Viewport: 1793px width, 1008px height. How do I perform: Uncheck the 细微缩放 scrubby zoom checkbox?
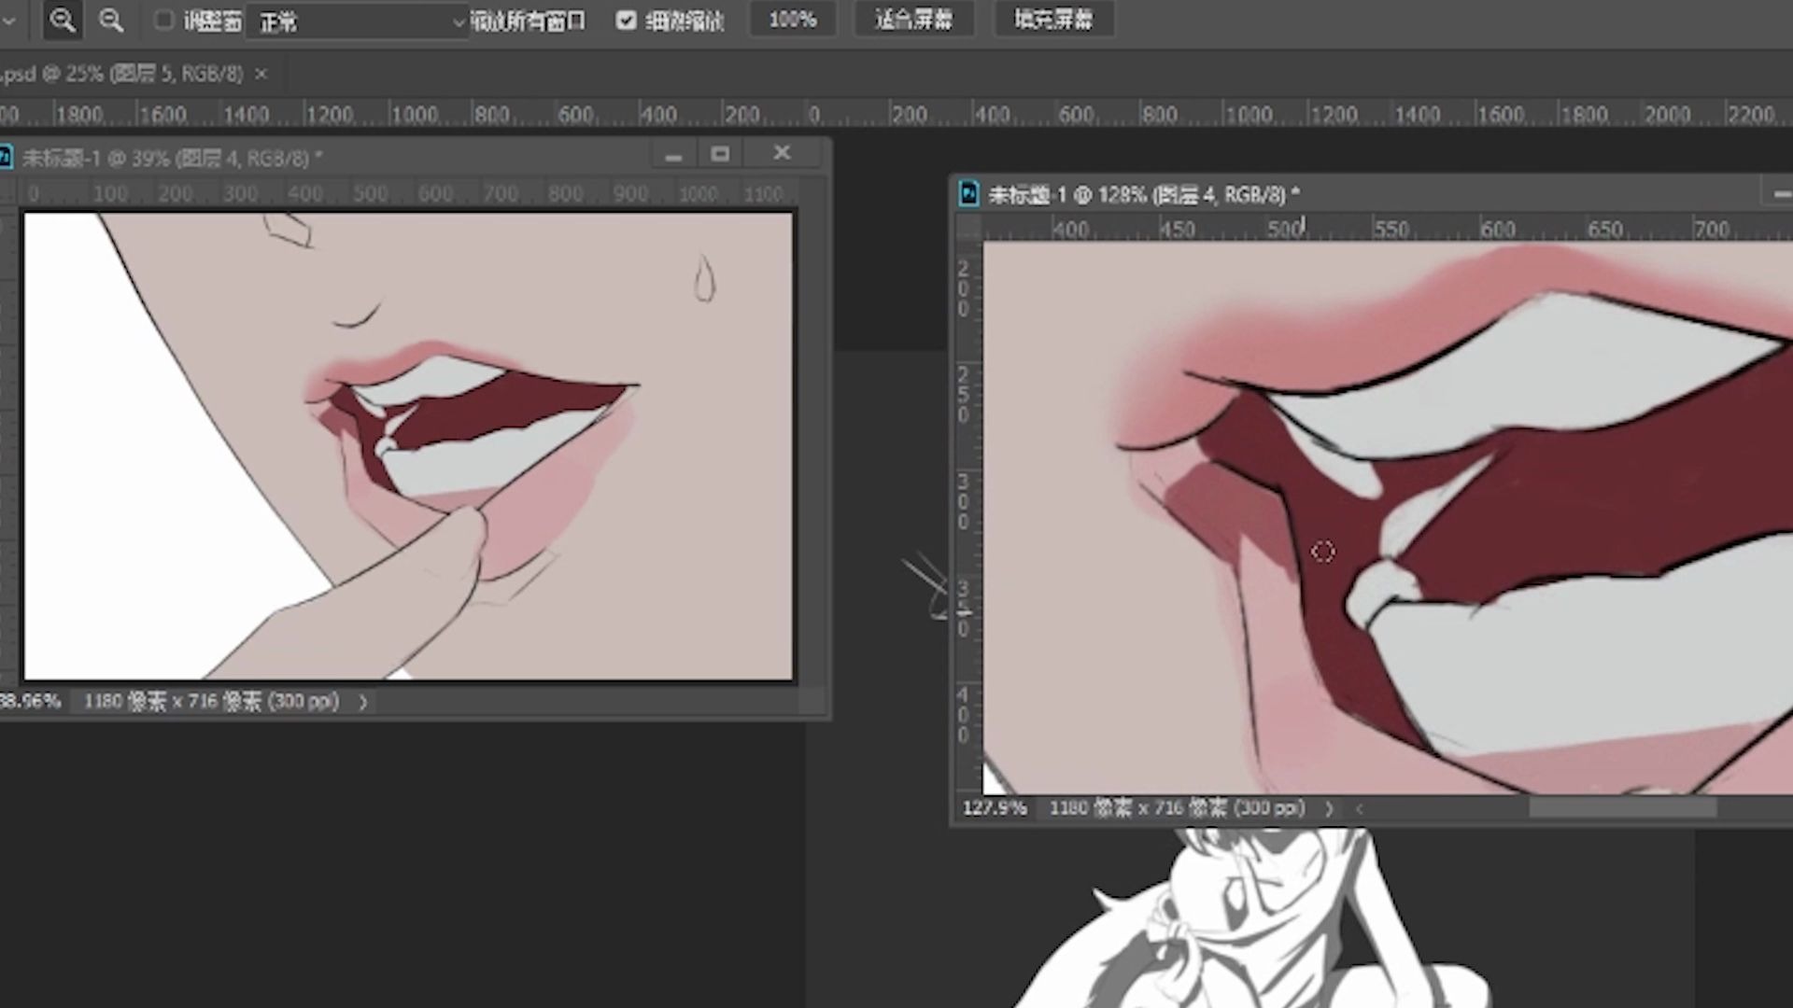[x=627, y=21]
